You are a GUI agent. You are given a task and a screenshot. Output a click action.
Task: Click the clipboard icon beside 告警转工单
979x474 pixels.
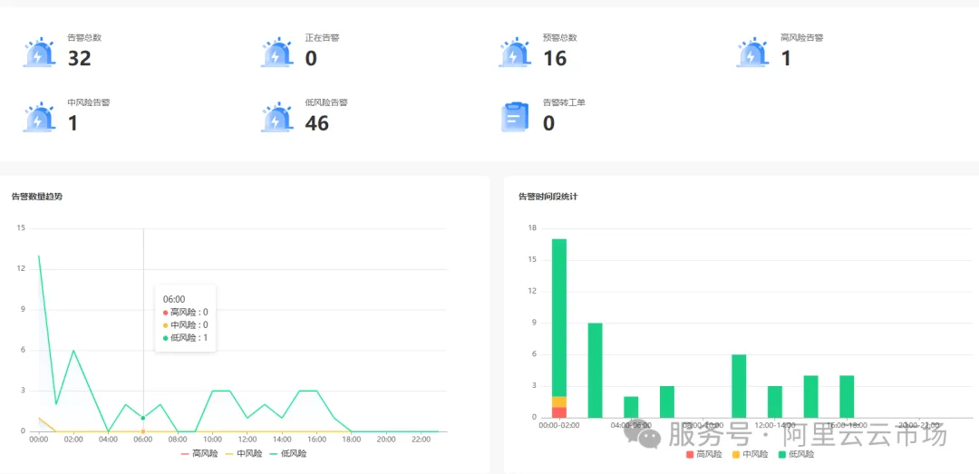tap(515, 117)
